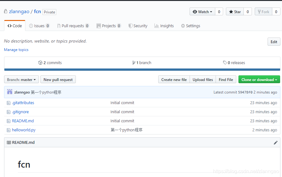Screen dimensions: 282x177
Task: Expand the Branch: master selector
Action: [x=21, y=79]
